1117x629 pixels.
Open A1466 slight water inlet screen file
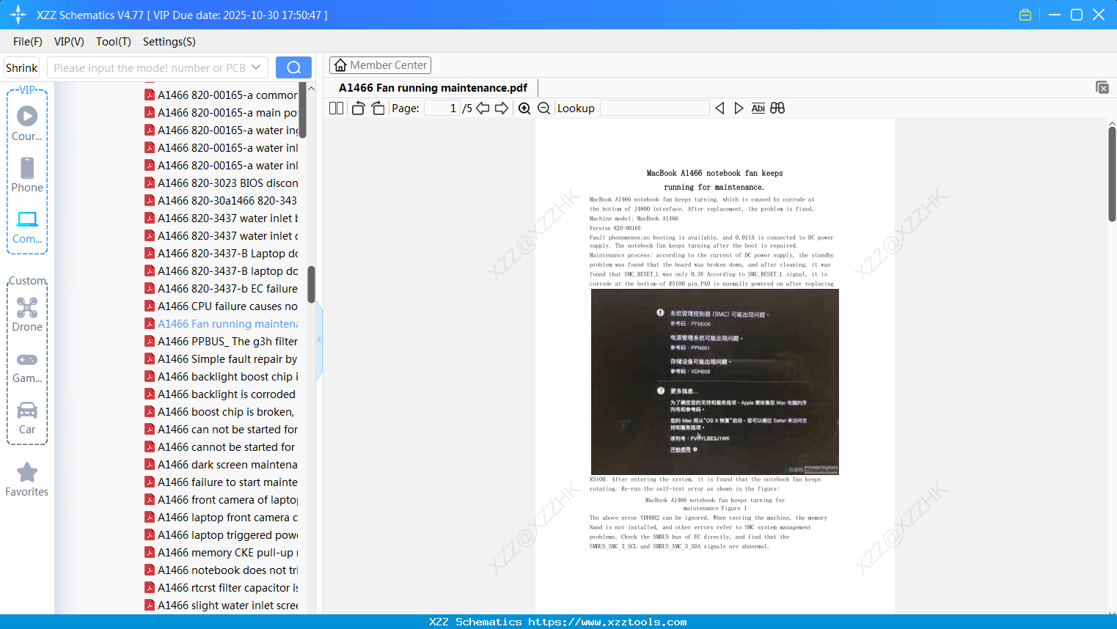(221, 606)
